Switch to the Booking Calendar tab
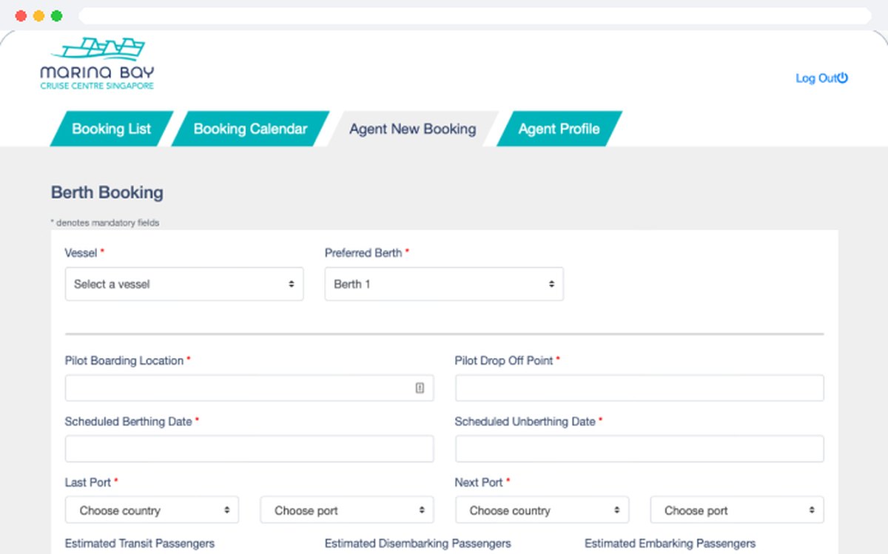This screenshot has width=888, height=554. coord(250,129)
